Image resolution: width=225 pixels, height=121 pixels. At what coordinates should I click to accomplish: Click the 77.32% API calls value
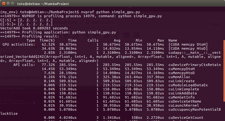48,65
